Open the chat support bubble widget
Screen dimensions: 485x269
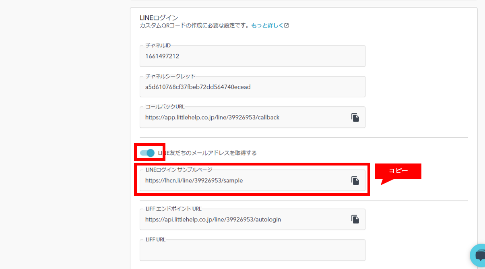[480, 255]
